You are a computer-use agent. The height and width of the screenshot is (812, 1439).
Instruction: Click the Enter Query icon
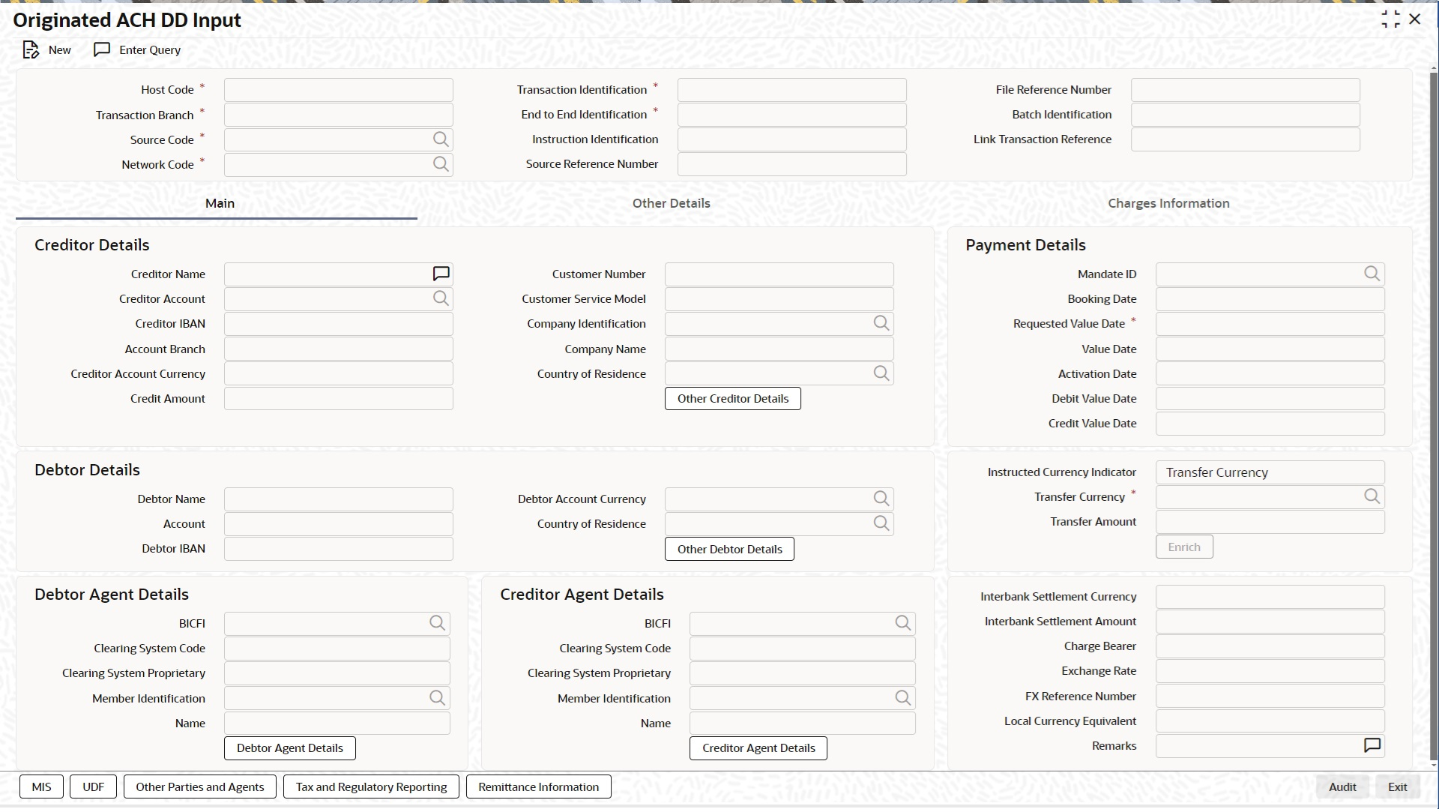(x=102, y=50)
